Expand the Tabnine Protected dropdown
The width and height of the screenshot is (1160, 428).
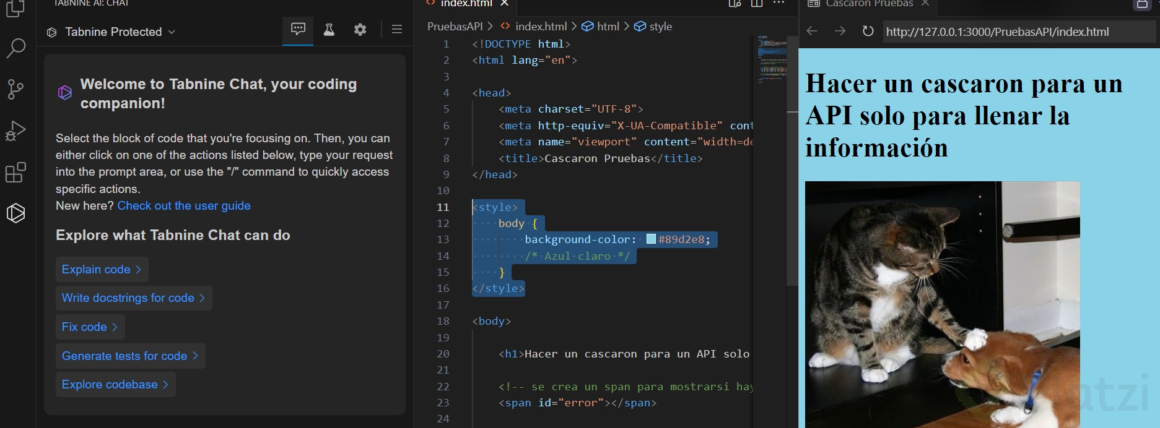coord(113,32)
